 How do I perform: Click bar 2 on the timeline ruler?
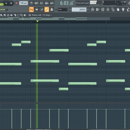(x=31, y=22)
